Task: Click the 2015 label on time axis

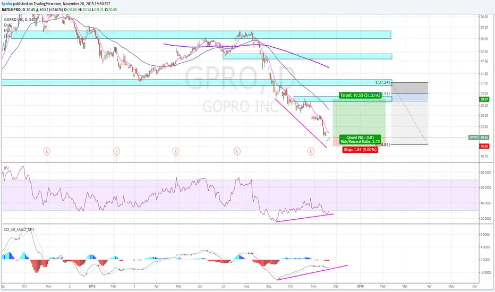Action: click(92, 286)
